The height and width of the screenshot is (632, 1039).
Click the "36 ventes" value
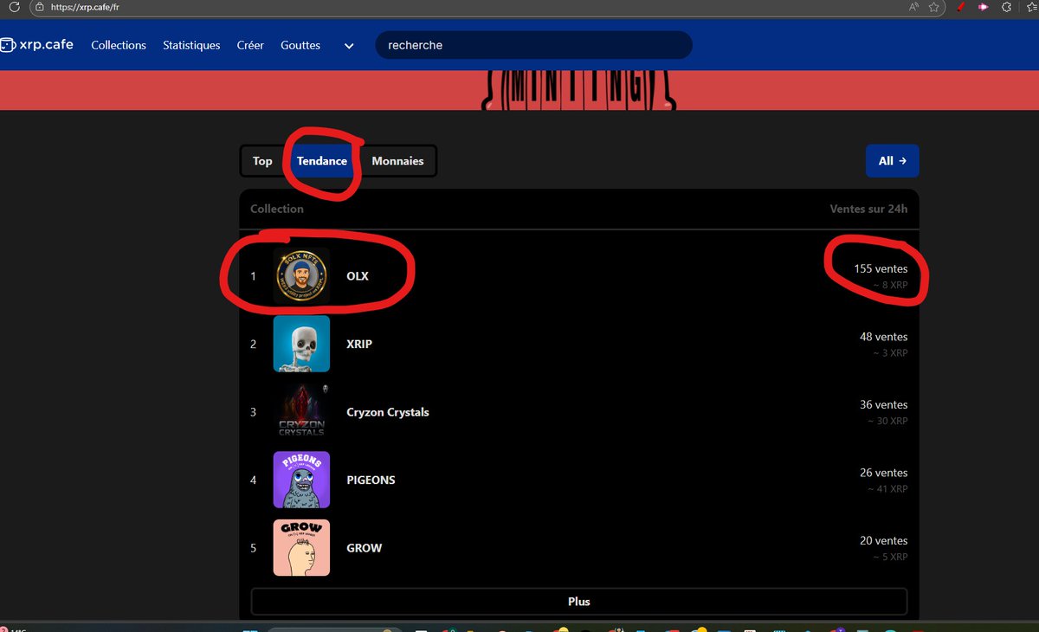pos(884,404)
